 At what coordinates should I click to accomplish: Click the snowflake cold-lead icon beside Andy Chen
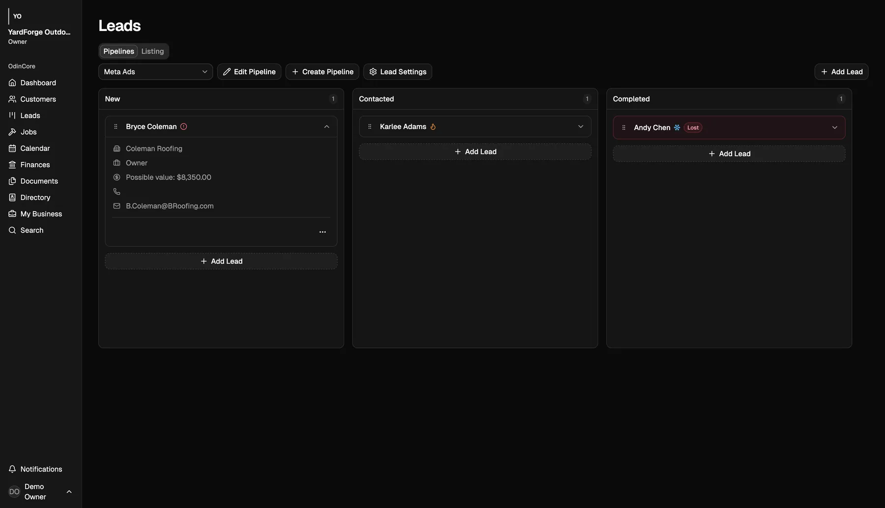tap(677, 128)
